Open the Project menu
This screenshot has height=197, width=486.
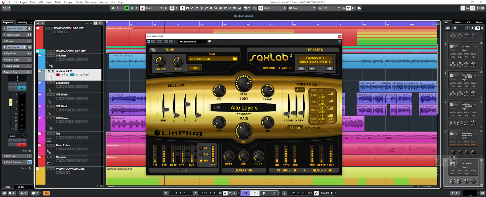[x=23, y=2]
